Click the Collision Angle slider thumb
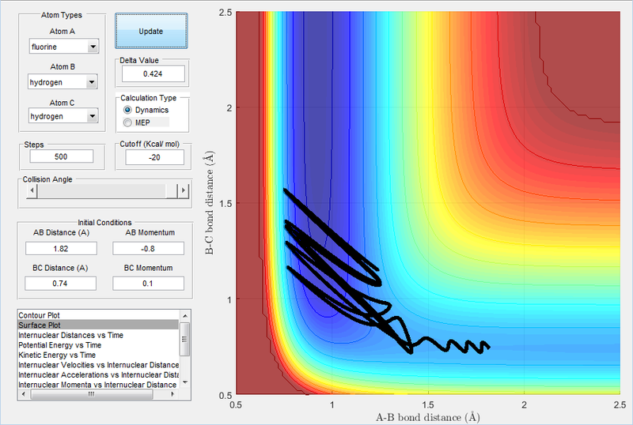Image resolution: width=633 pixels, height=425 pixels. coord(172,190)
